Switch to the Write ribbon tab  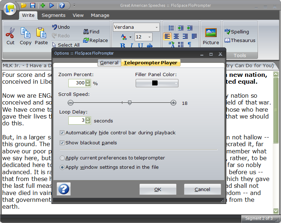[x=28, y=15]
